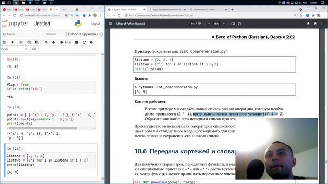This screenshot has width=328, height=184.
Task: Open the PDF viewer sidebar hamburger menu
Action: point(110,24)
